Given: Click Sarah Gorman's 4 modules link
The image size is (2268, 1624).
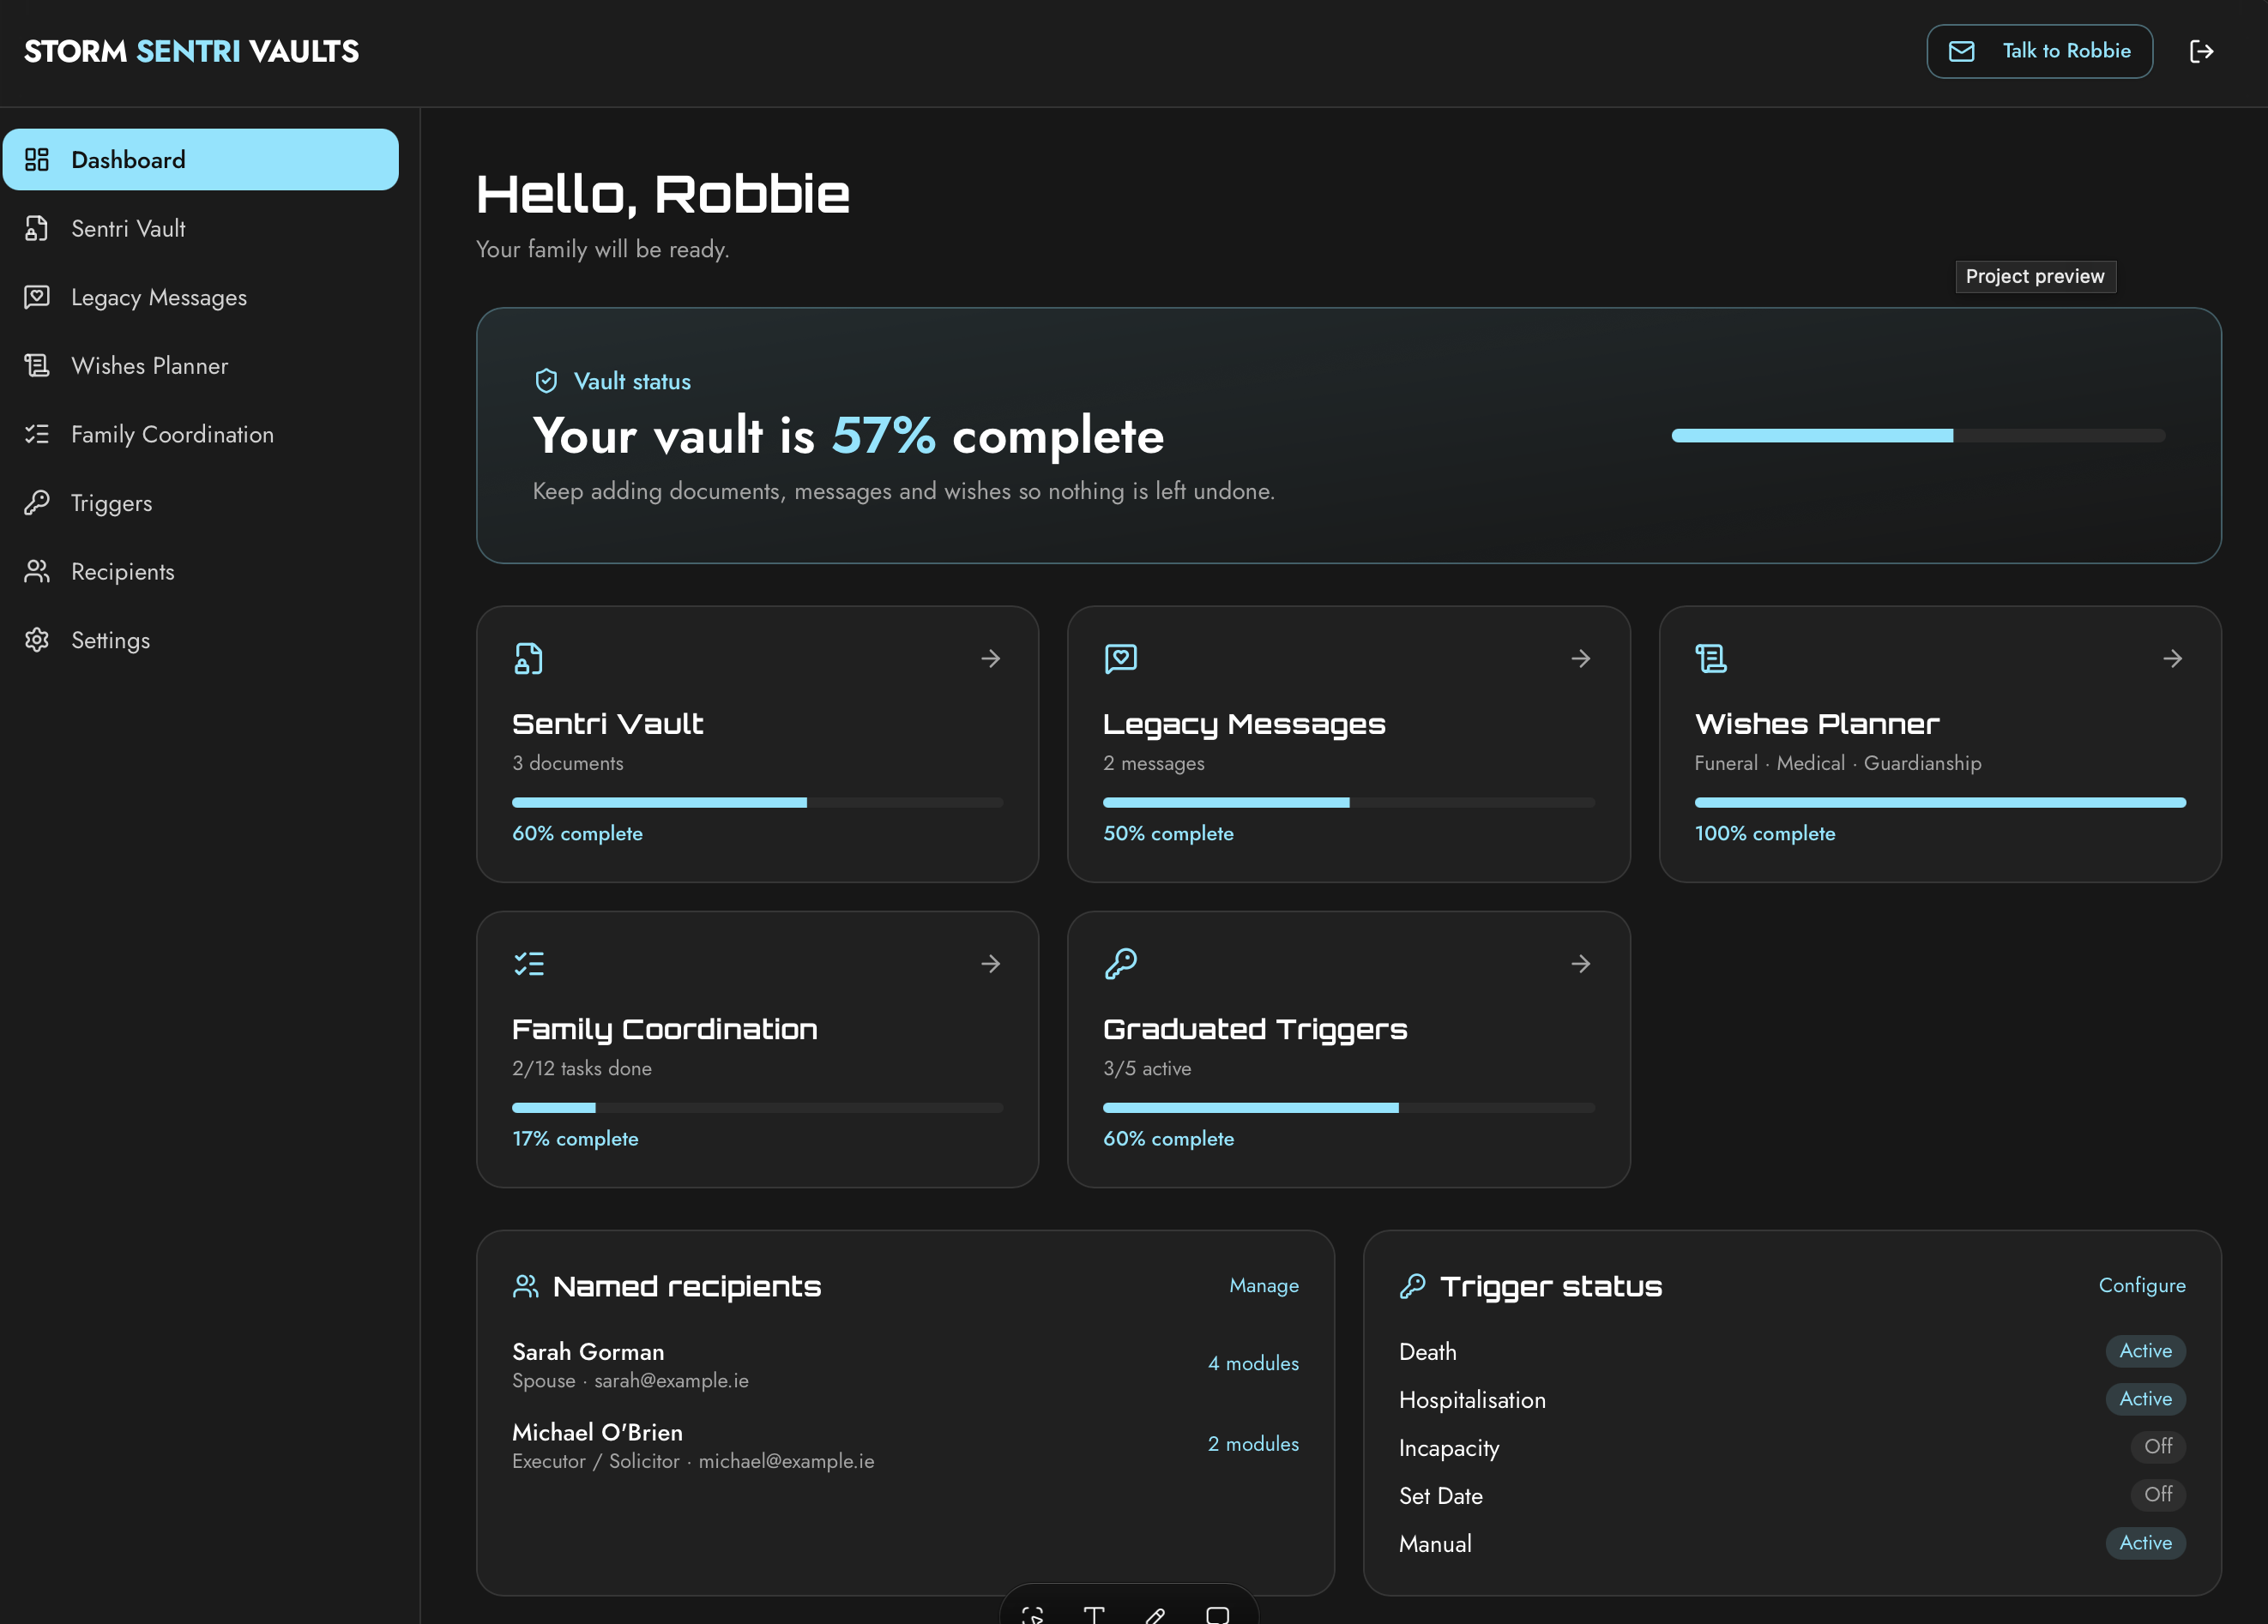Looking at the screenshot, I should pyautogui.click(x=1253, y=1364).
